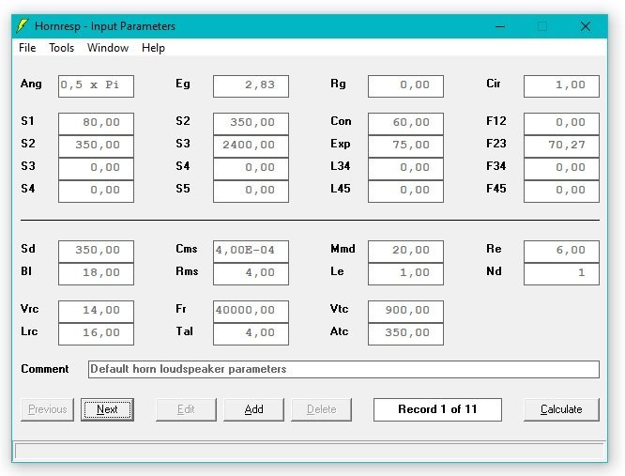625x476 pixels.
Task: Click the Ang label
Action: click(31, 84)
